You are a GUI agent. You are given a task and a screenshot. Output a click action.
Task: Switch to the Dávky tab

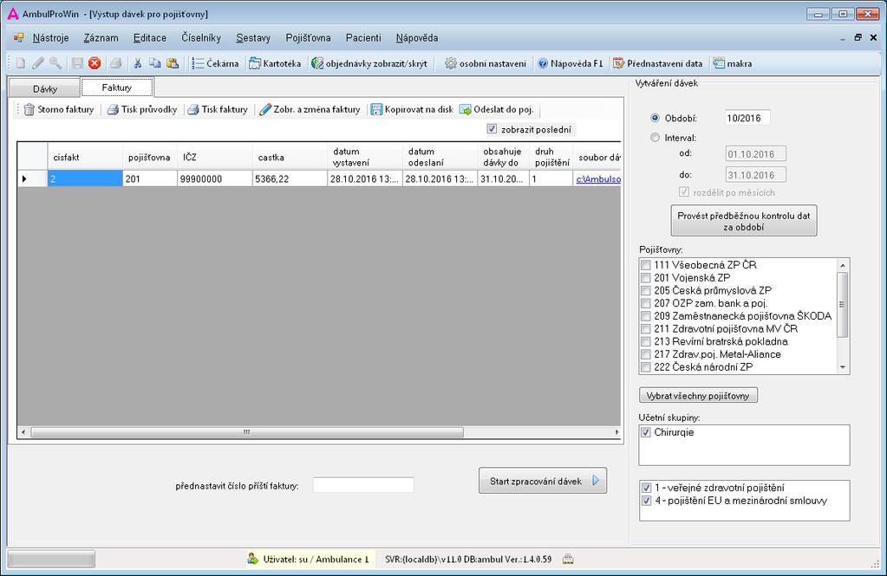tap(45, 88)
